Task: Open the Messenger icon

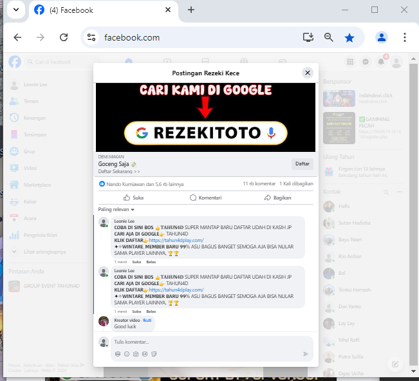Action: [x=366, y=62]
